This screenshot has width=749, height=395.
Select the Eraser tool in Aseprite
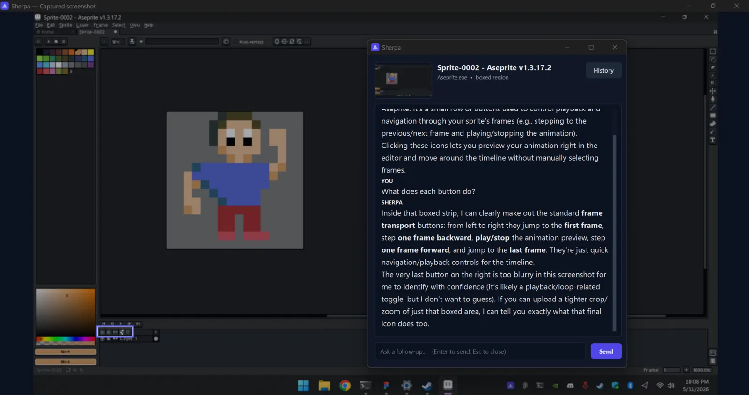(712, 67)
